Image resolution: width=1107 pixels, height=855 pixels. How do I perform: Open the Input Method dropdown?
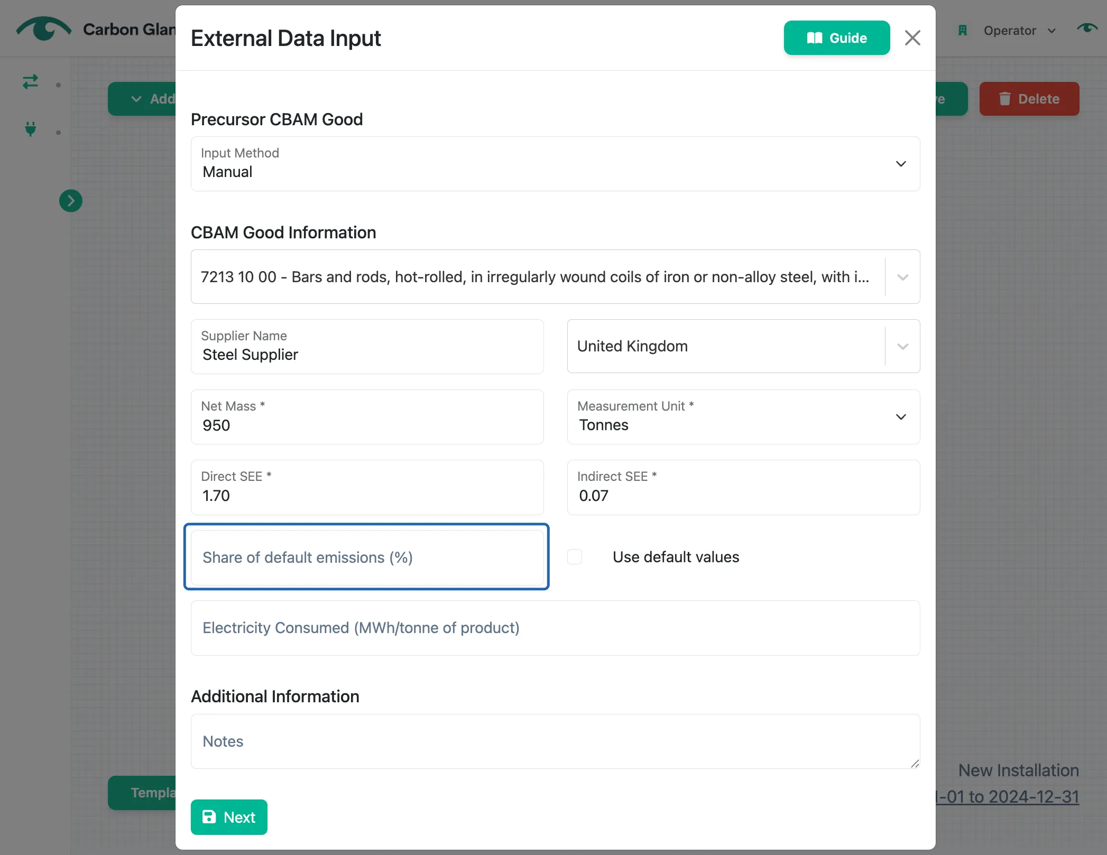(555, 164)
